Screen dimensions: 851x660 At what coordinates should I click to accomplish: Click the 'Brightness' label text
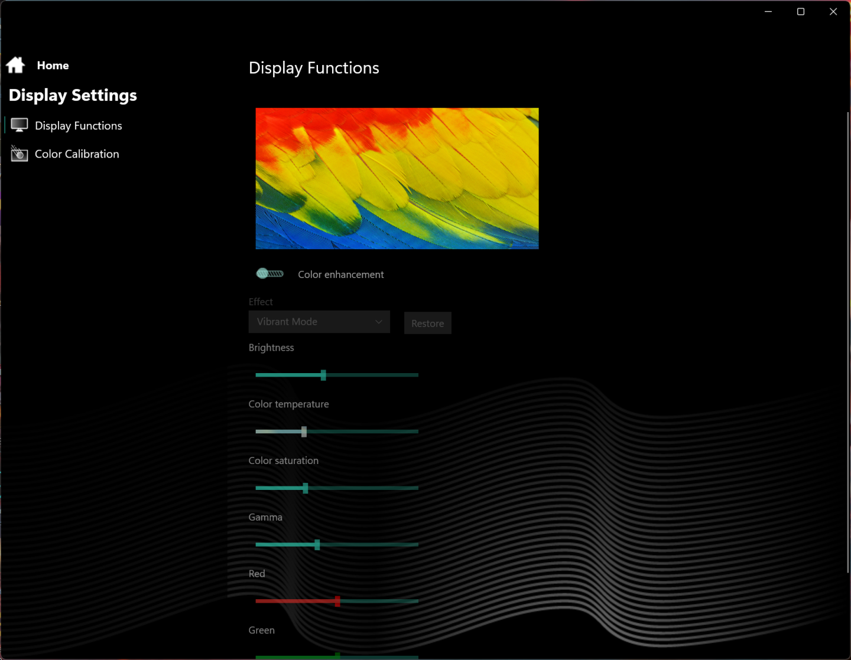(x=271, y=348)
